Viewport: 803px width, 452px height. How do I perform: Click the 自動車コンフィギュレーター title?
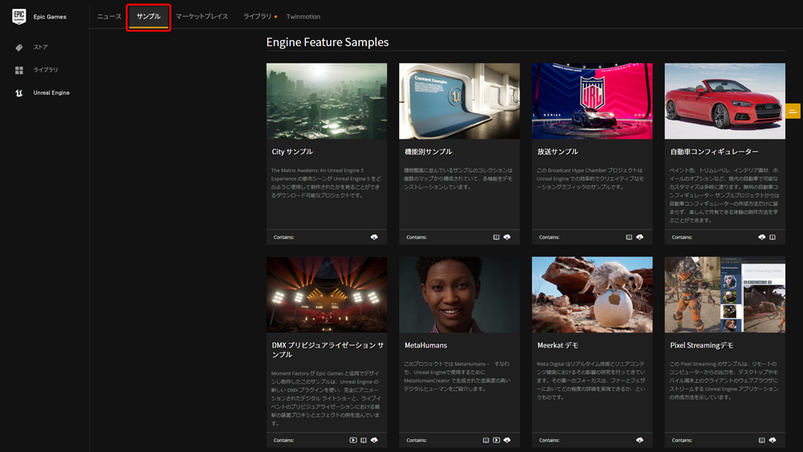[x=714, y=152]
